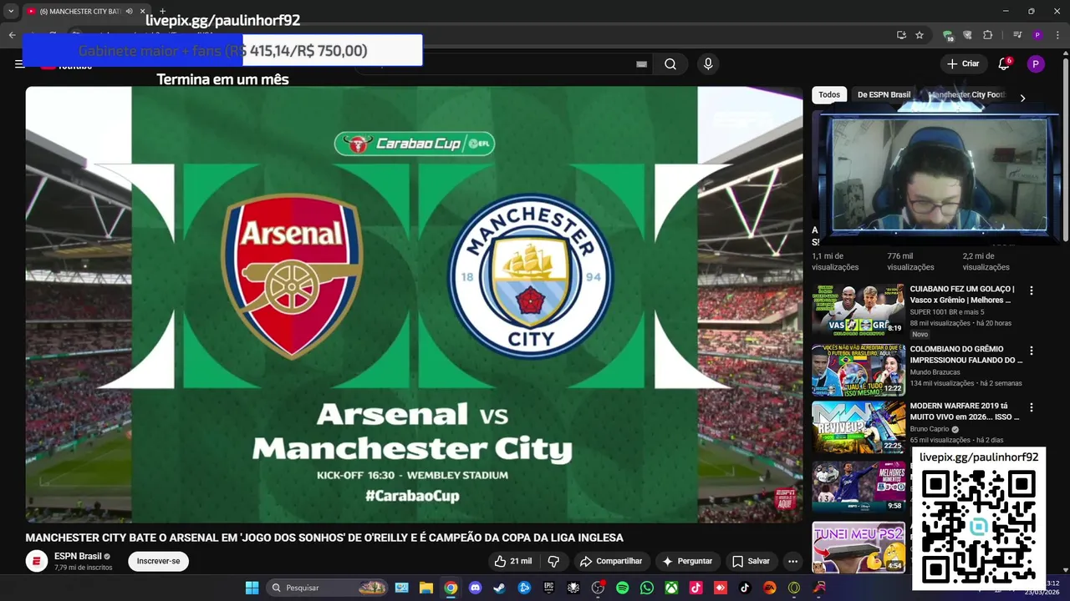This screenshot has width=1070, height=601.
Task: Click the Compartilhar share button
Action: click(x=611, y=561)
